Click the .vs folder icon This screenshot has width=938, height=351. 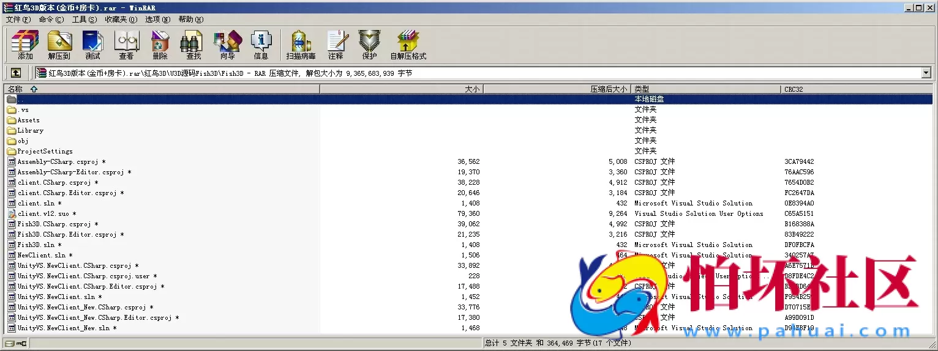pyautogui.click(x=12, y=110)
